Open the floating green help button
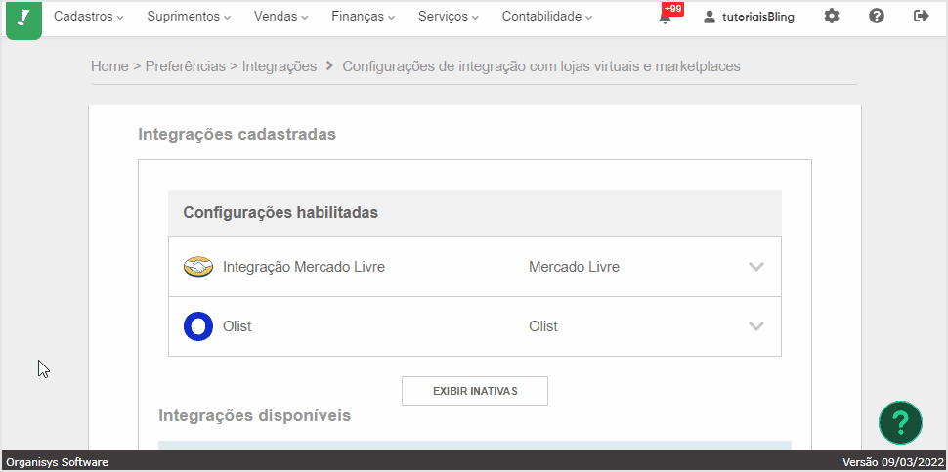This screenshot has width=948, height=472. [900, 422]
